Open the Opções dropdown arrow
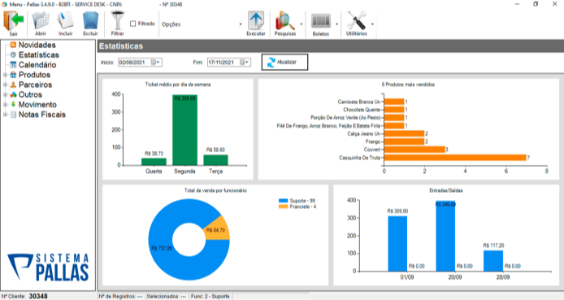This screenshot has width=564, height=300. coord(241,24)
